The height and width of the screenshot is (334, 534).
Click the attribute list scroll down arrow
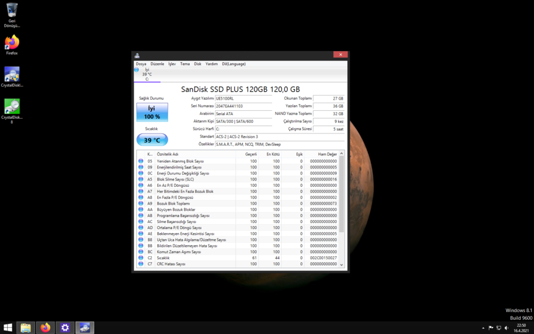tap(342, 265)
